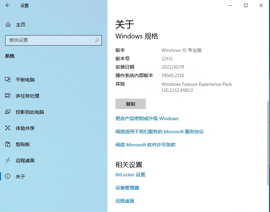Select the 平板电脑 tablet icon
270x212 pixels.
click(8, 80)
